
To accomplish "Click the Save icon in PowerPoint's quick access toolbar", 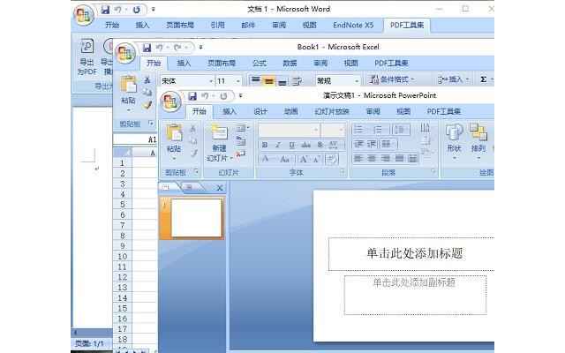I will tap(192, 96).
